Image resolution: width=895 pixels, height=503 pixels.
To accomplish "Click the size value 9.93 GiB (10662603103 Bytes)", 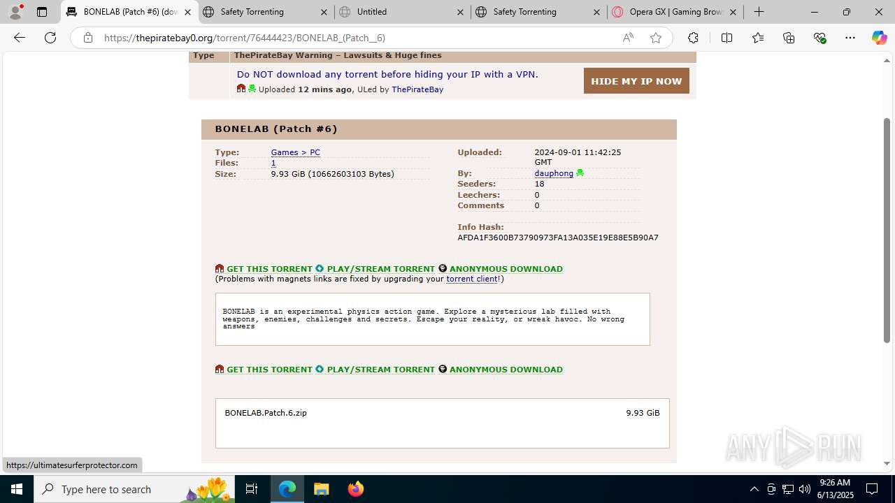I will 333,174.
